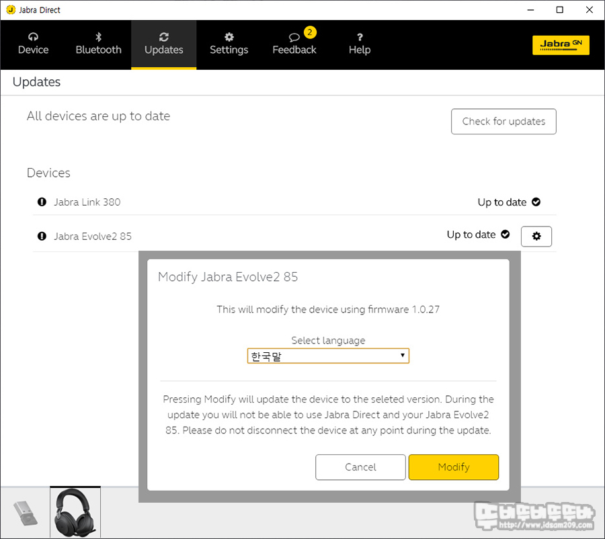
Task: Click the Modify Jabra Evolve2 85 dialog title
Action: point(228,277)
